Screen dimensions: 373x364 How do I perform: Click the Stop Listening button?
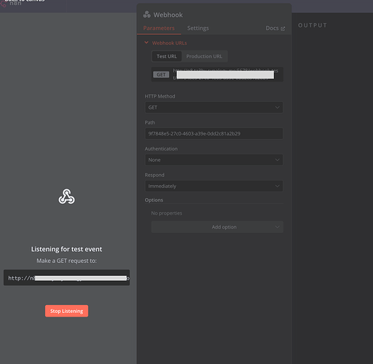pyautogui.click(x=66, y=311)
